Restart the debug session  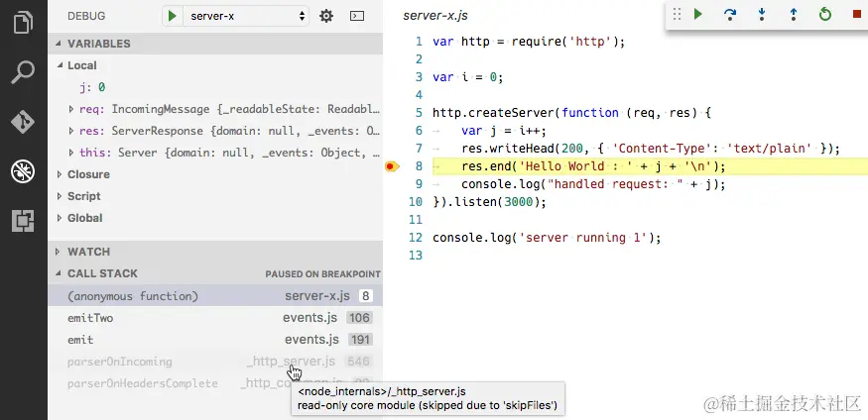tap(824, 15)
